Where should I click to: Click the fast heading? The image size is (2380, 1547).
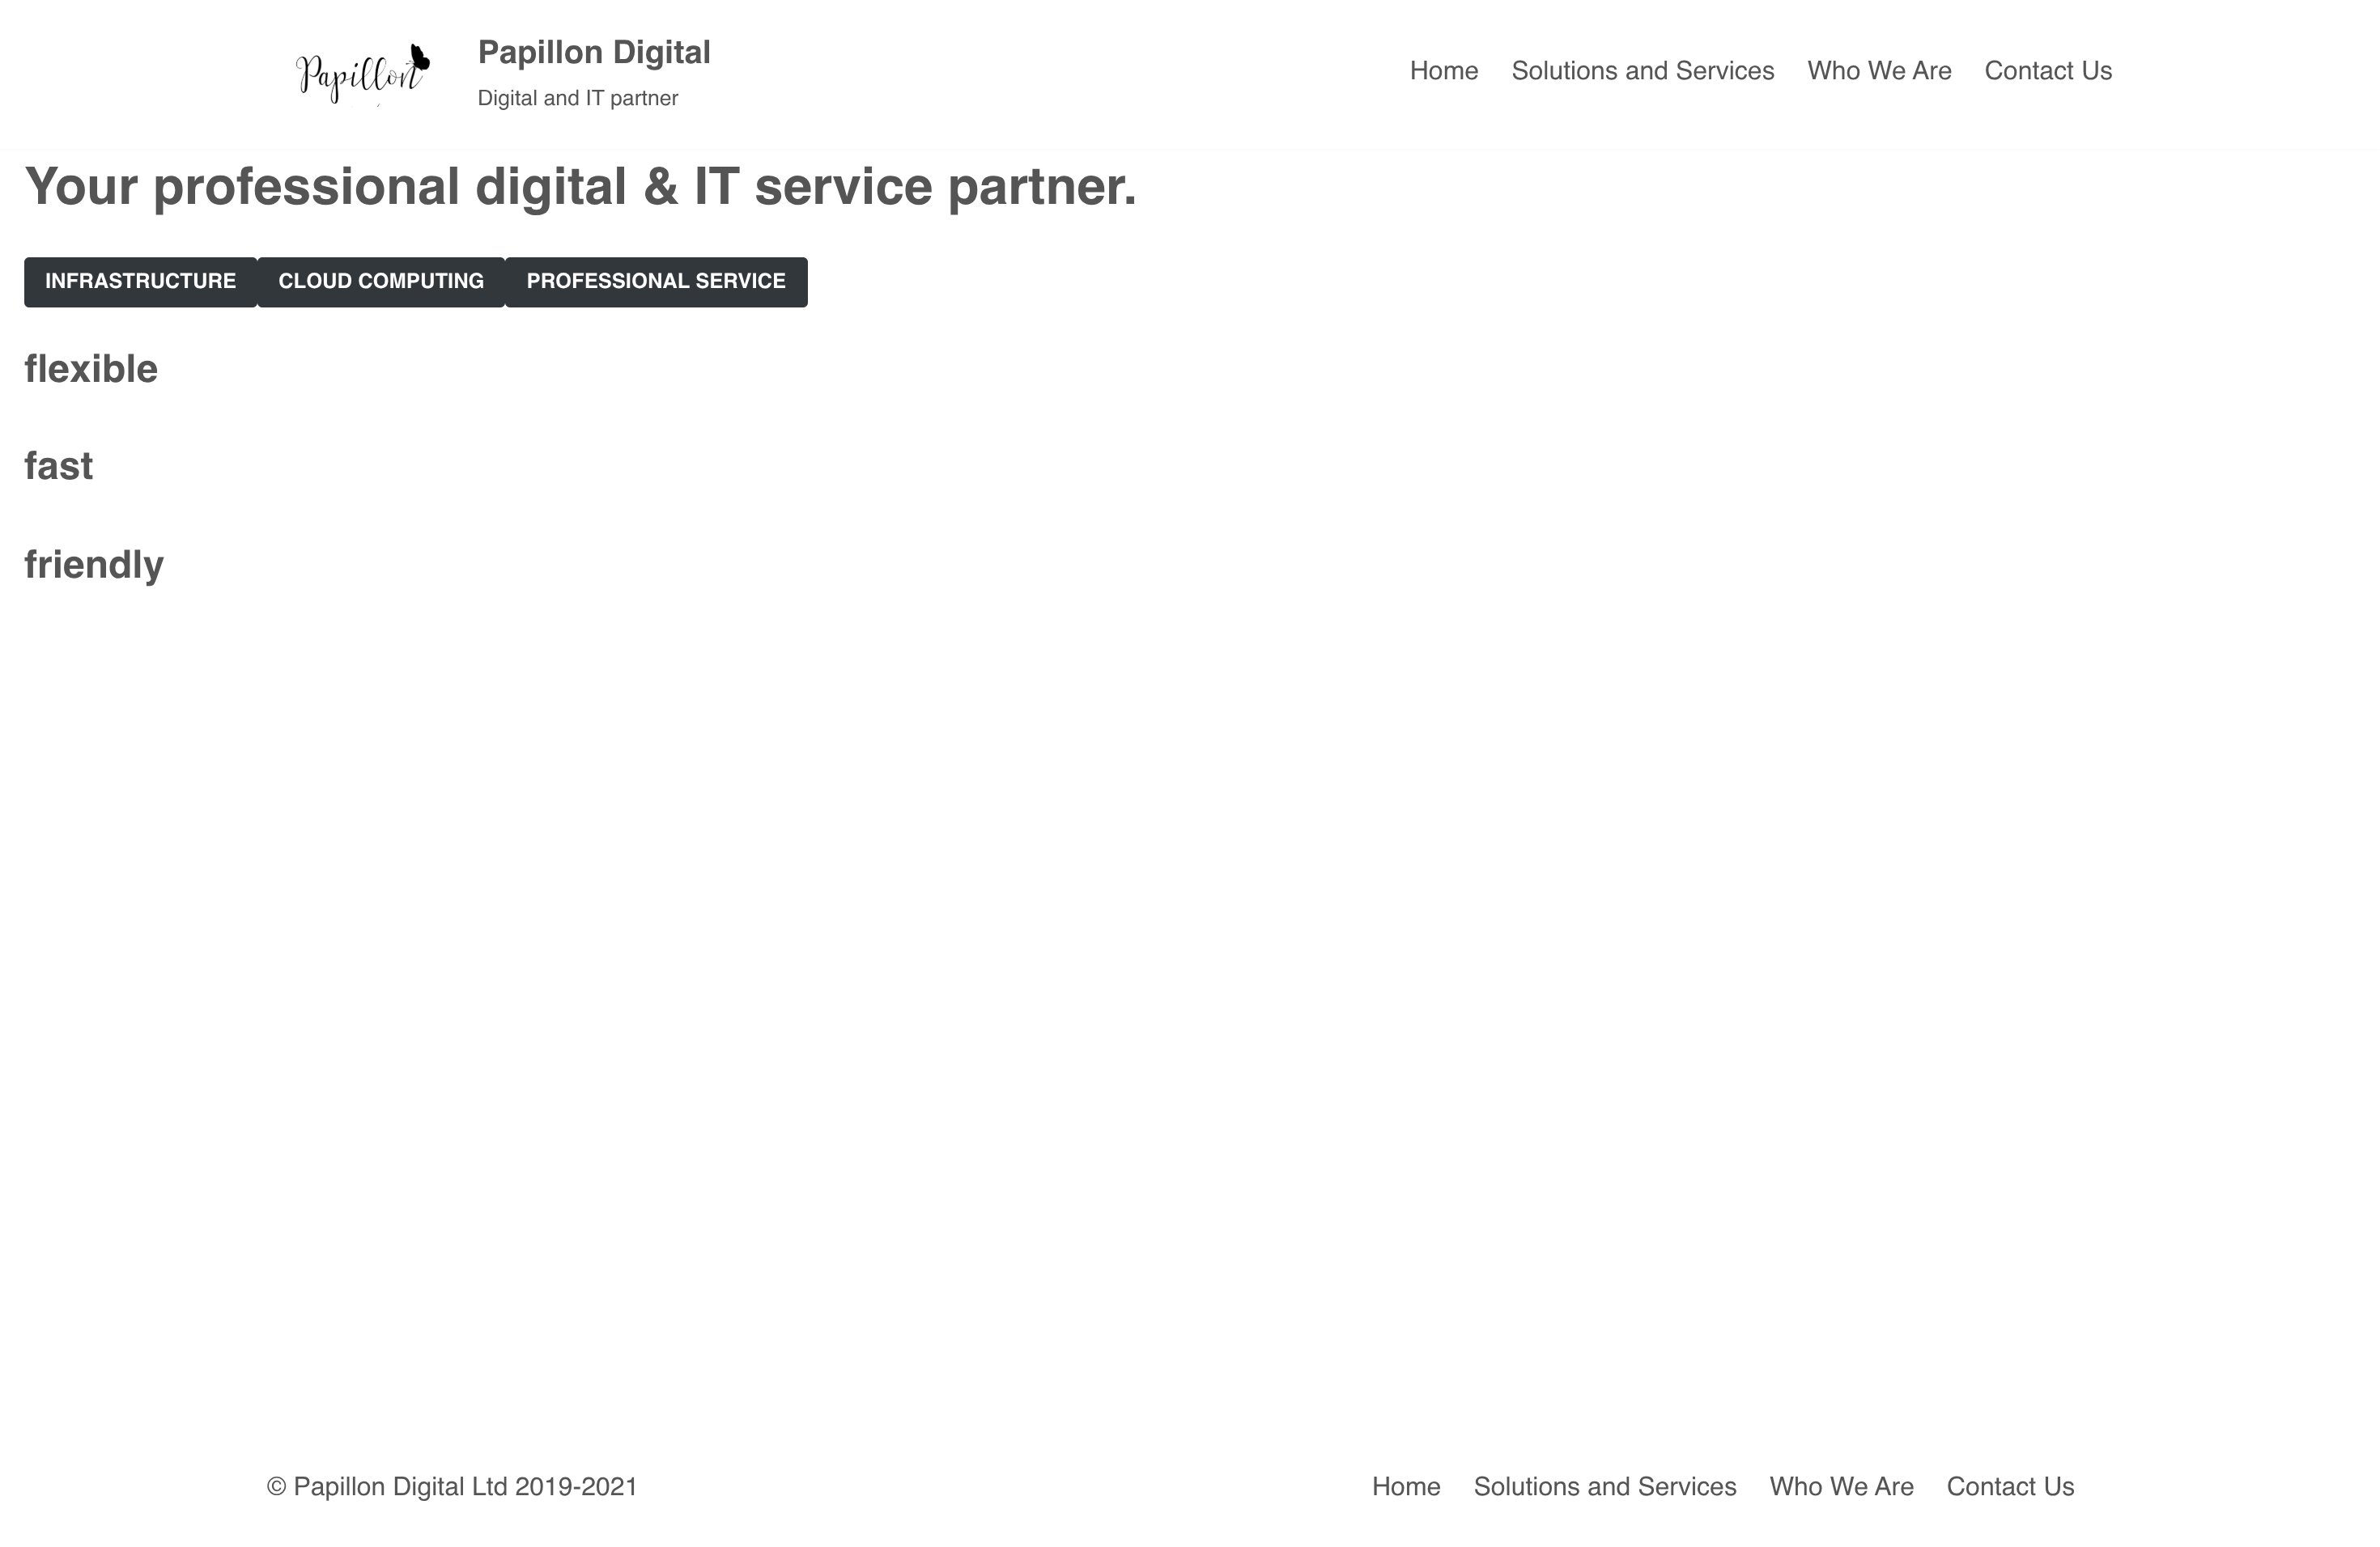(58, 464)
